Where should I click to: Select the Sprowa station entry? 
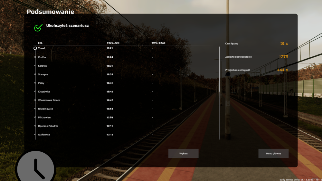[42, 66]
